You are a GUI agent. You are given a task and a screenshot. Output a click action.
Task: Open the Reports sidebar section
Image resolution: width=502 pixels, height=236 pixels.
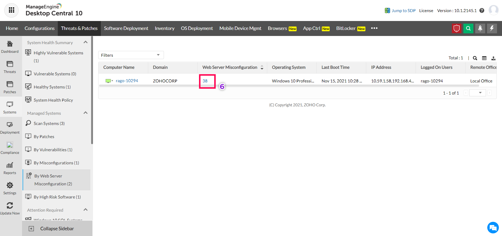[x=10, y=168]
